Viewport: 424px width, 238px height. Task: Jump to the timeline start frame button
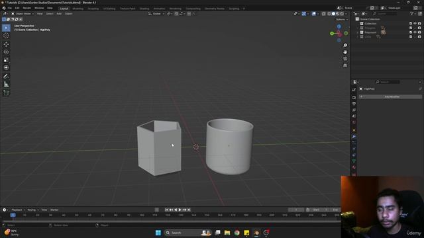tap(166, 210)
